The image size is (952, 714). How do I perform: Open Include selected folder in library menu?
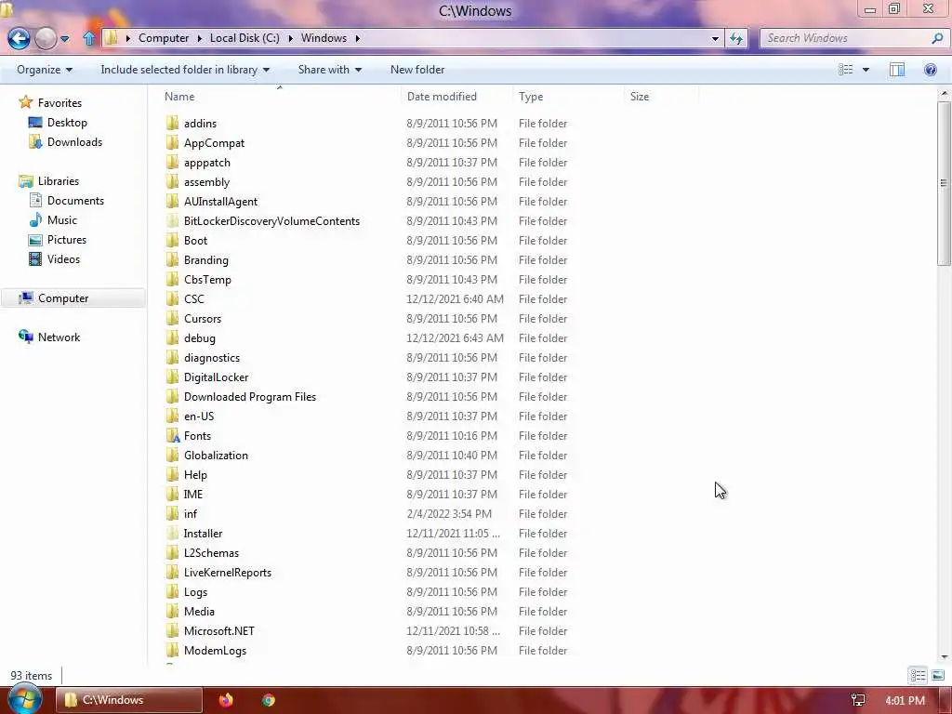point(185,70)
